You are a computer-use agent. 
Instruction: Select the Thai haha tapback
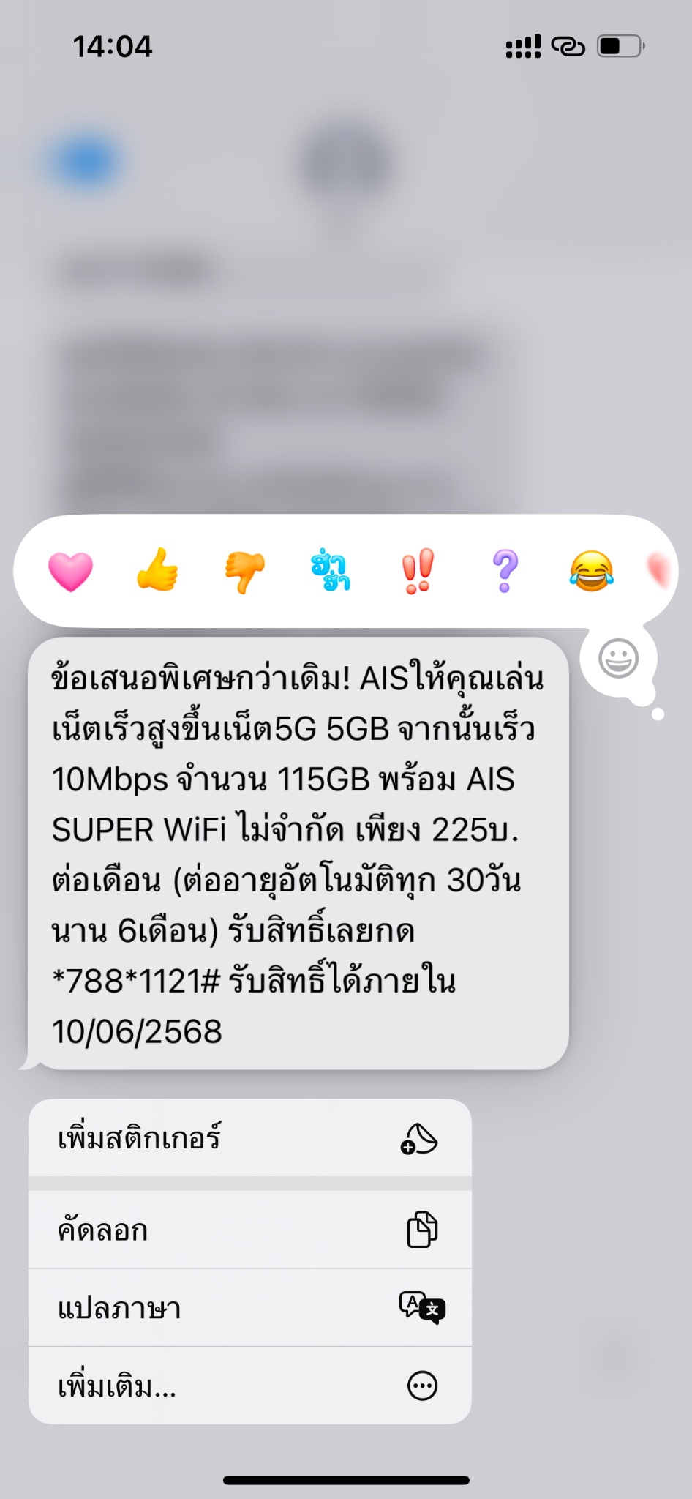(x=331, y=571)
